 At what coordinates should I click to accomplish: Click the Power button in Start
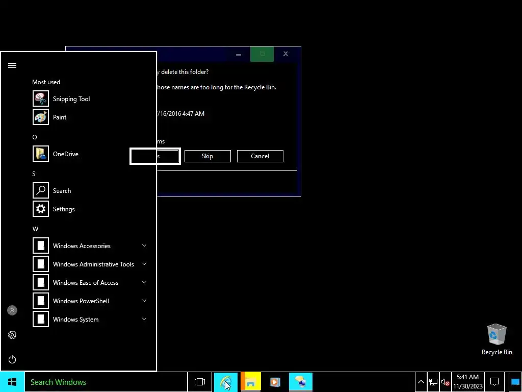pyautogui.click(x=12, y=359)
